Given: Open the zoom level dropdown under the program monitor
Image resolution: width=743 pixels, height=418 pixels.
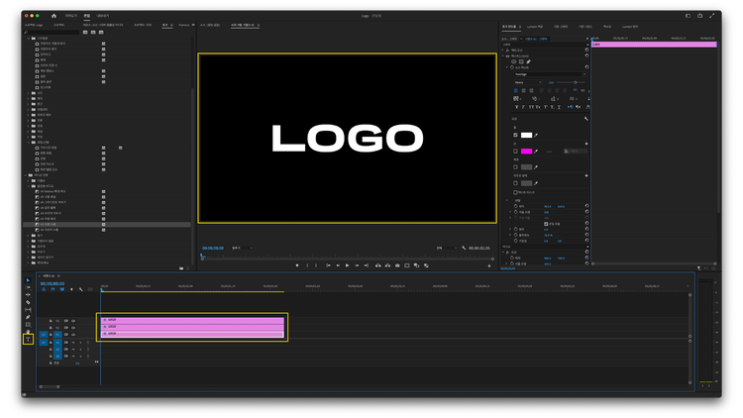Looking at the screenshot, I should pos(242,248).
